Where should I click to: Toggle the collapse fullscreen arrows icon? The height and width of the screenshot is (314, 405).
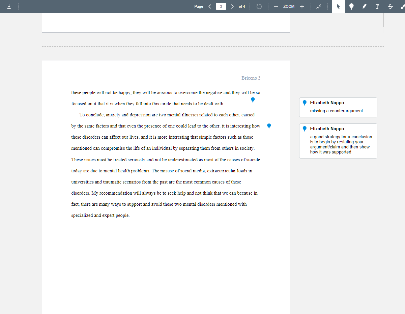(x=319, y=6)
